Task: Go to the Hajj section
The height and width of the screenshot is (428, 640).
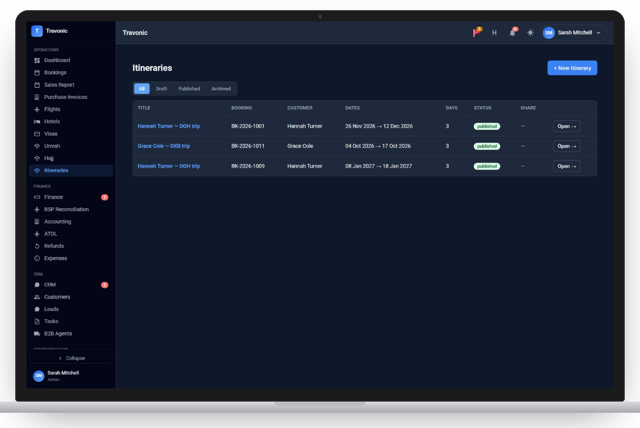Action: (71, 158)
